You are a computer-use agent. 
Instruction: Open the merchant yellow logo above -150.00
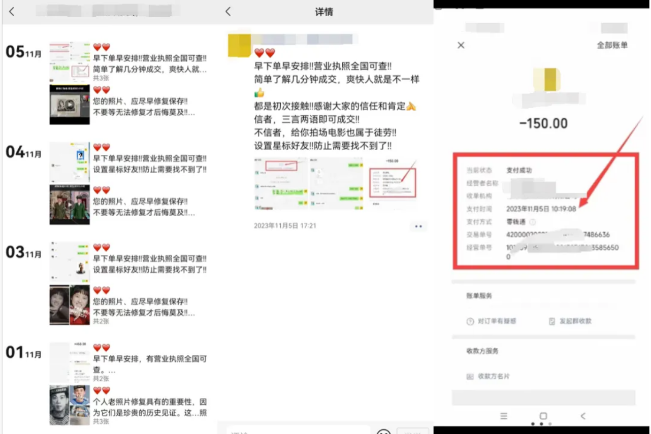546,80
